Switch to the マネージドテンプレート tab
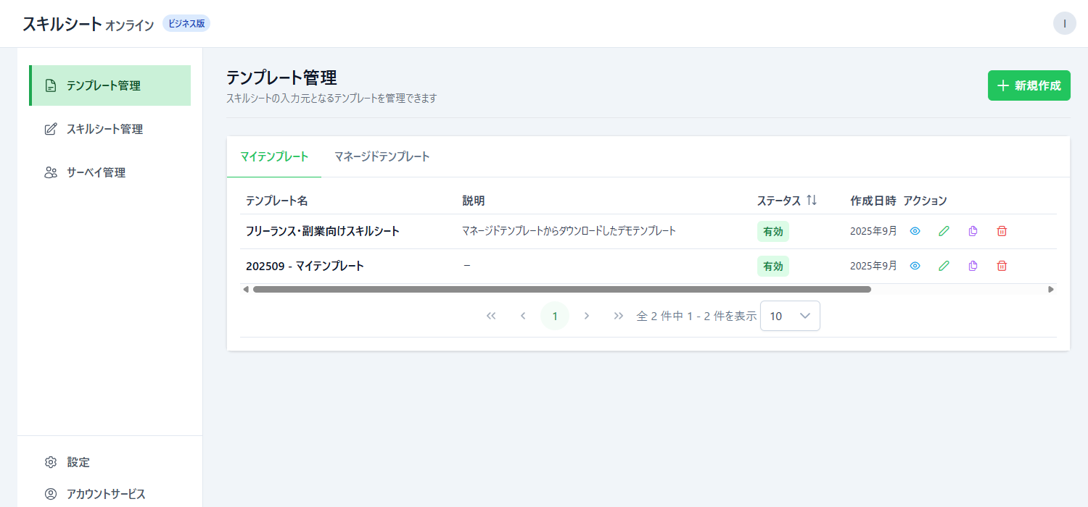The image size is (1088, 507). pos(382,156)
